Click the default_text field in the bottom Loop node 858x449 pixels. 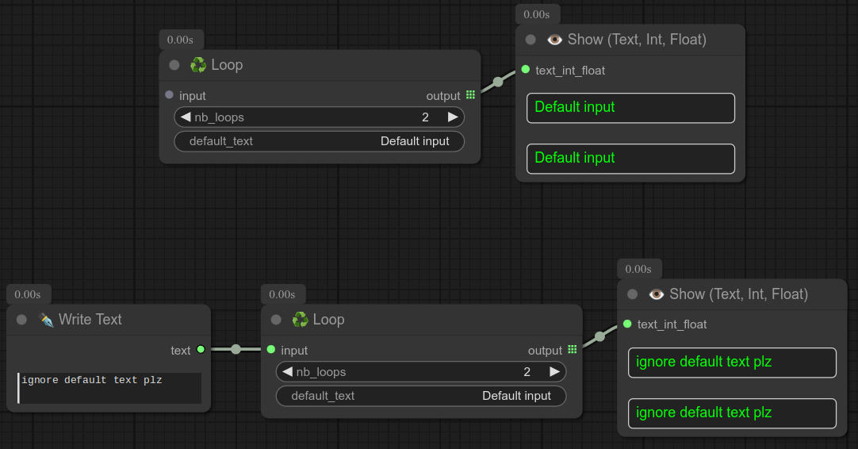click(x=421, y=396)
